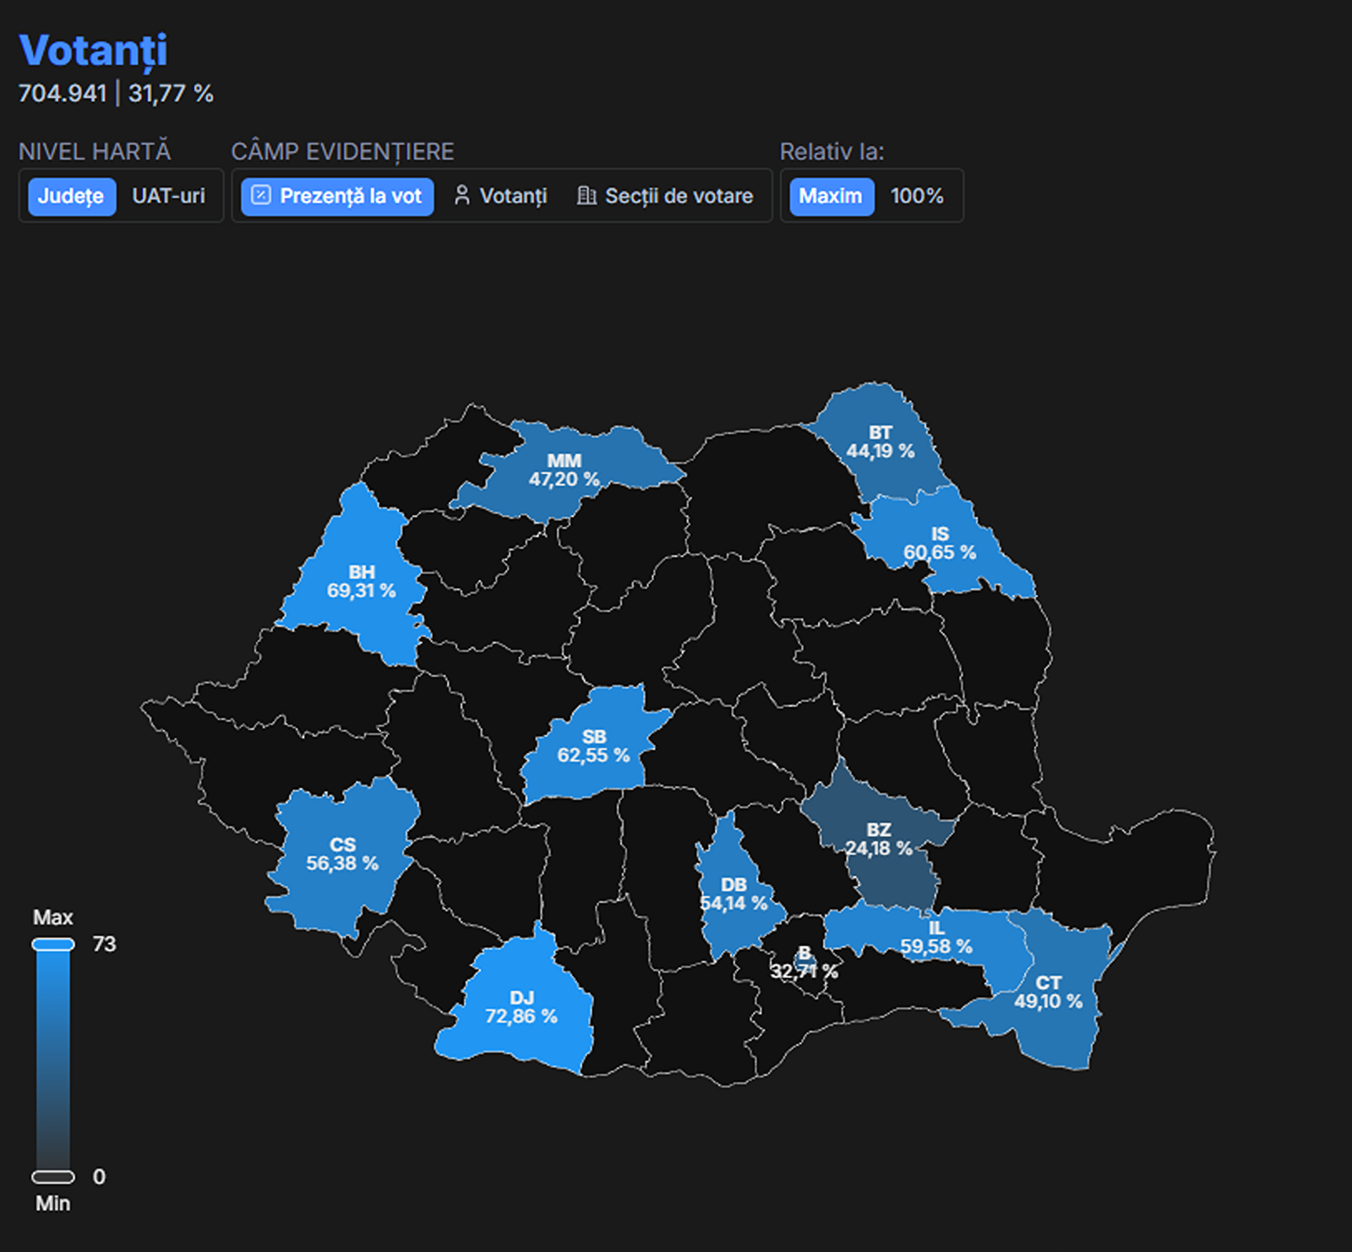This screenshot has height=1252, width=1352.
Task: Select the Județe map level
Action: [71, 196]
